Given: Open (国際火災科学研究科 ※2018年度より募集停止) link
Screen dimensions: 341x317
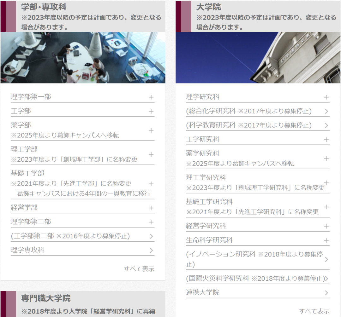Looking at the screenshot, I should 255,278.
